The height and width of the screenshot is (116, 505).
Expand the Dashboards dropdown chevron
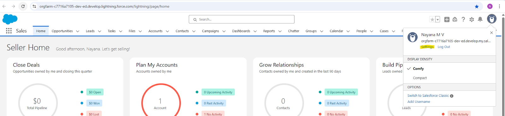click(255, 31)
